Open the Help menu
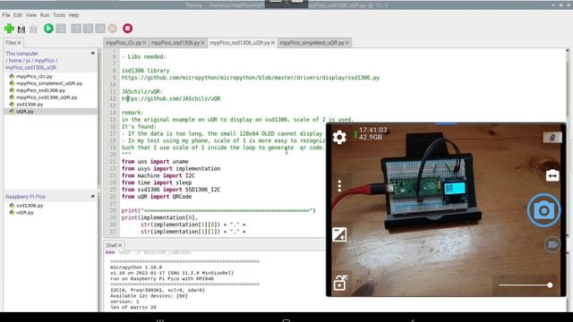The height and width of the screenshot is (322, 573). pyautogui.click(x=73, y=15)
